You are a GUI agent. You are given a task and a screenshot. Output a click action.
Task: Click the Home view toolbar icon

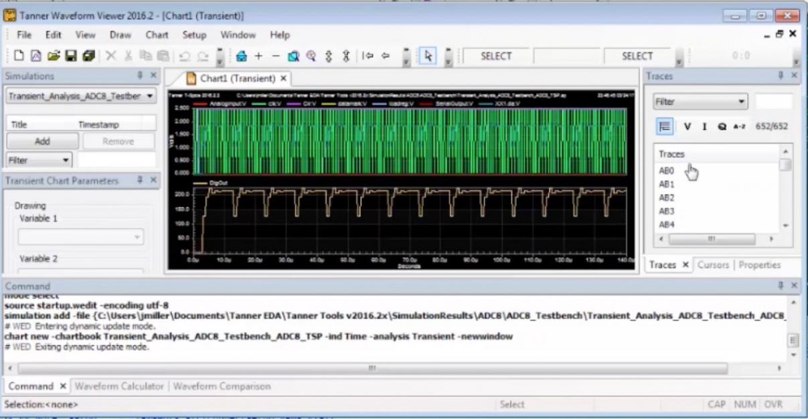pyautogui.click(x=242, y=57)
